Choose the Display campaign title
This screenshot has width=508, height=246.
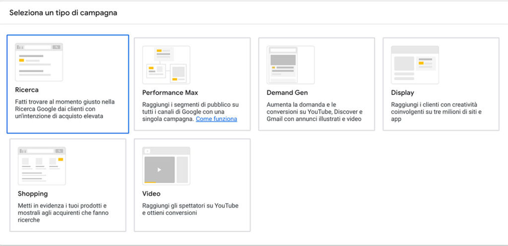402,93
